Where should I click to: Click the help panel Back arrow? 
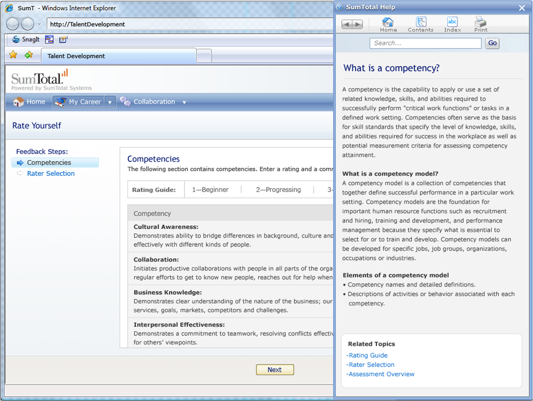(x=347, y=24)
